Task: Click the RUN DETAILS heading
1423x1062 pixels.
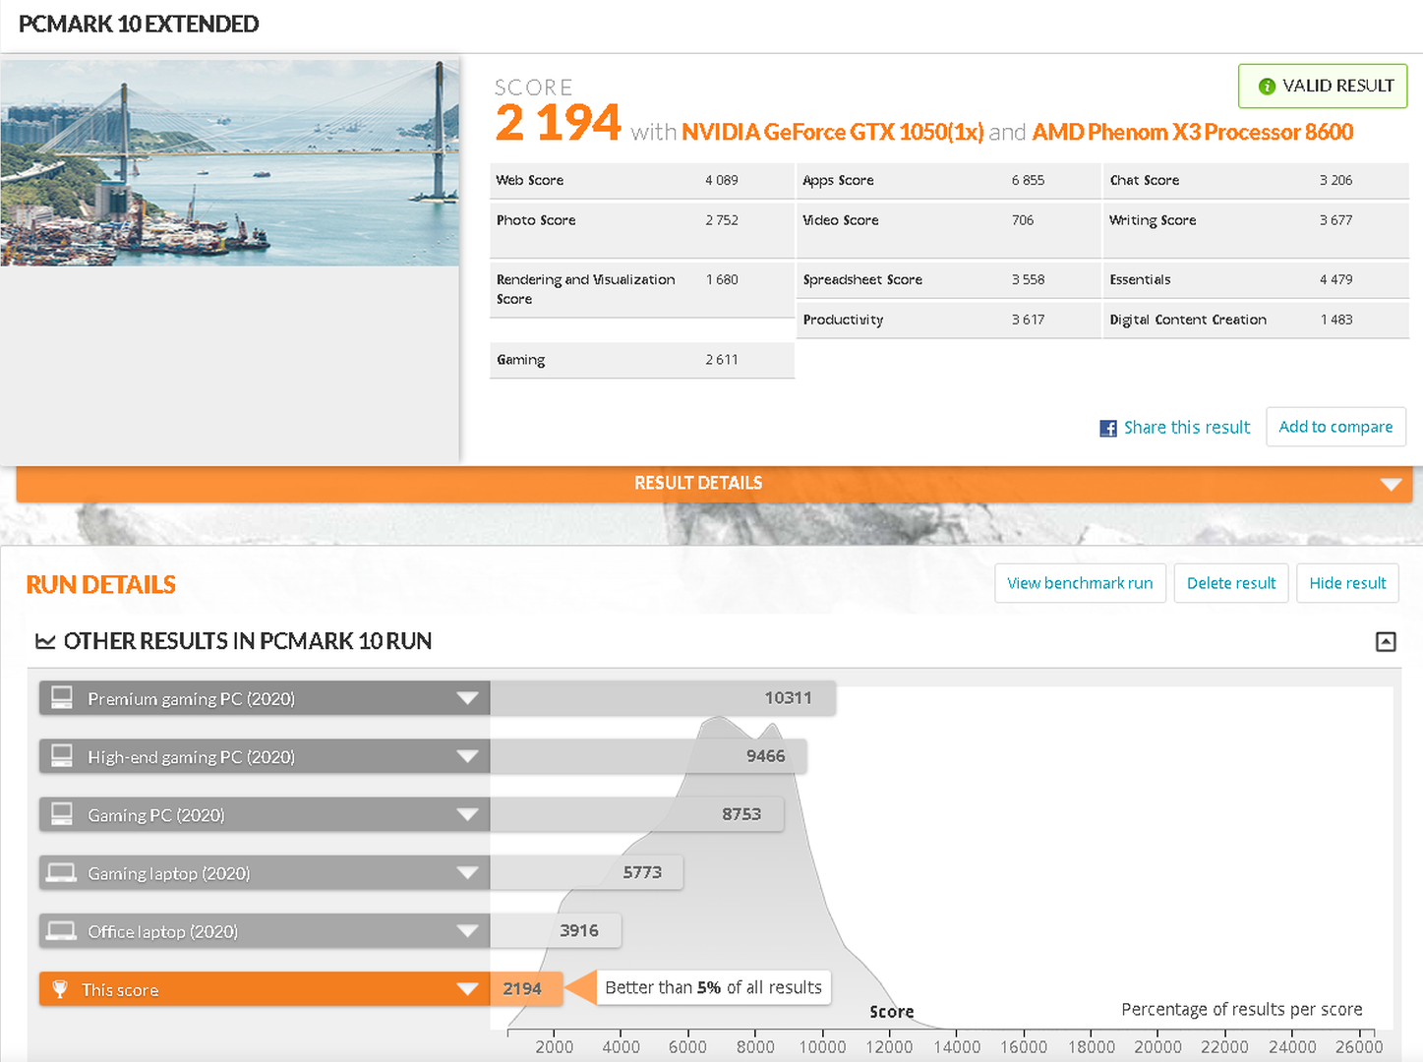Action: click(101, 585)
